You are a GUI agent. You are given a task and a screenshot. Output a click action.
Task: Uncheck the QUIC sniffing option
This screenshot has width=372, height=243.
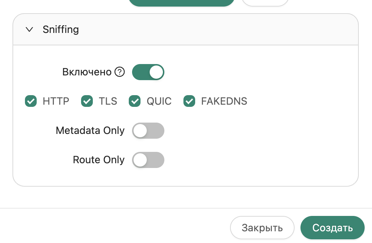click(x=134, y=101)
